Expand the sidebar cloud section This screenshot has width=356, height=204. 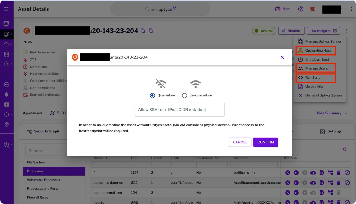pos(7,44)
